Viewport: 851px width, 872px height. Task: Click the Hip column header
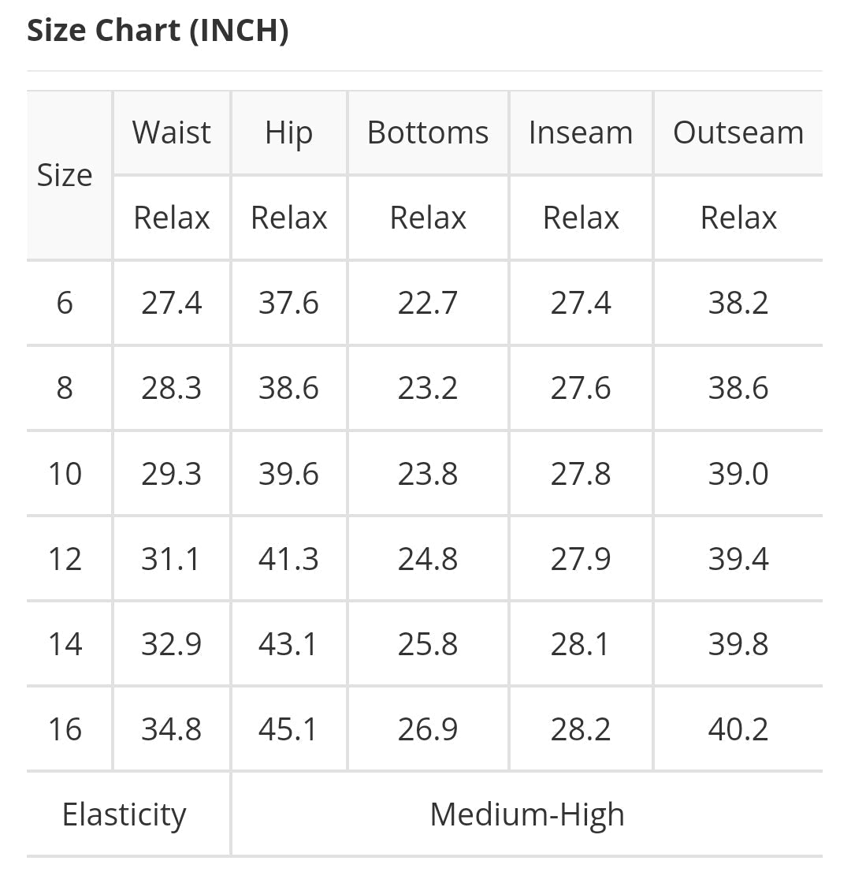click(288, 132)
